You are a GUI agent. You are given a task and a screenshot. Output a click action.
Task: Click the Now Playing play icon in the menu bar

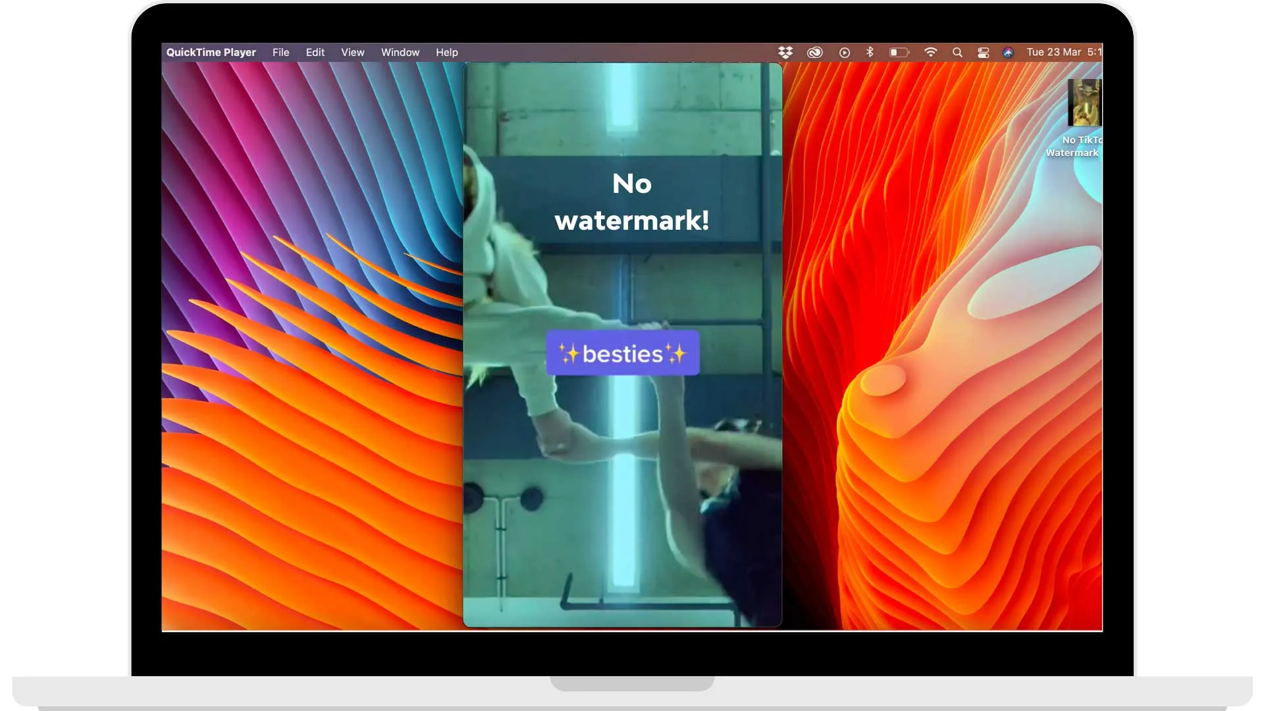tap(845, 53)
